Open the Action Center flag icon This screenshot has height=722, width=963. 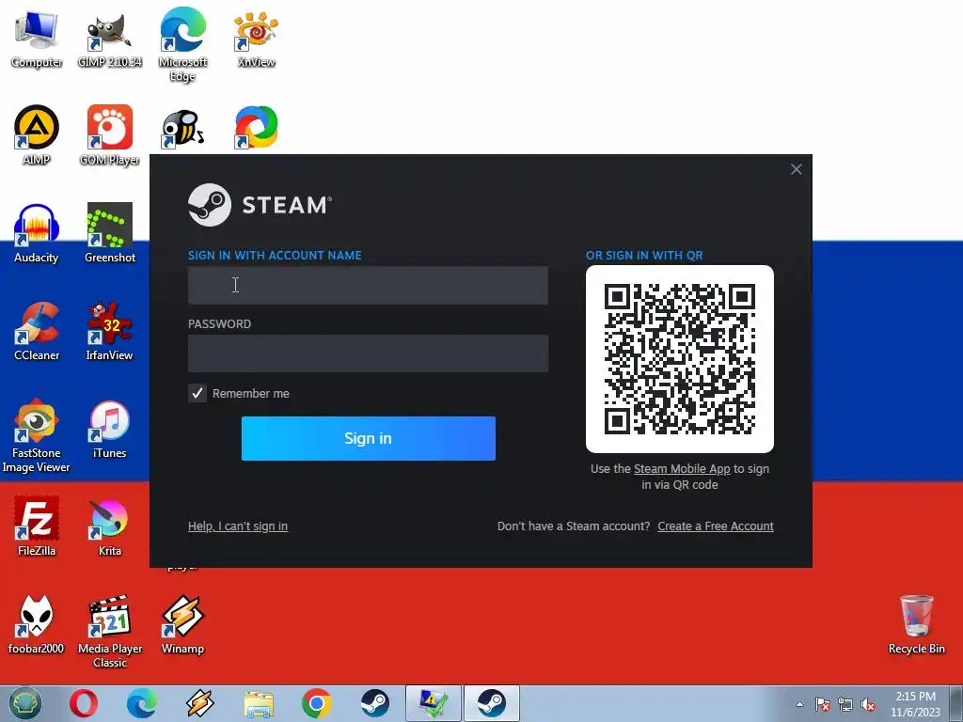tap(823, 704)
